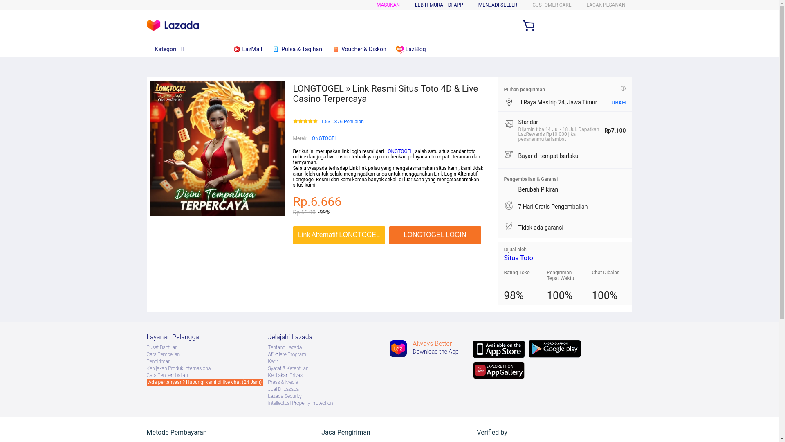Open the Huawei AppGallery badge
This screenshot has height=442, width=785.
point(498,370)
